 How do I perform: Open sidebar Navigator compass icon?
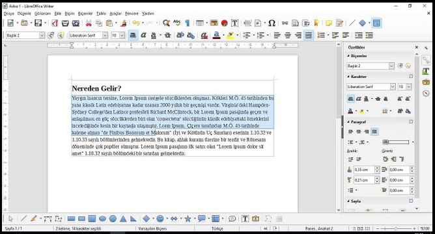426,93
